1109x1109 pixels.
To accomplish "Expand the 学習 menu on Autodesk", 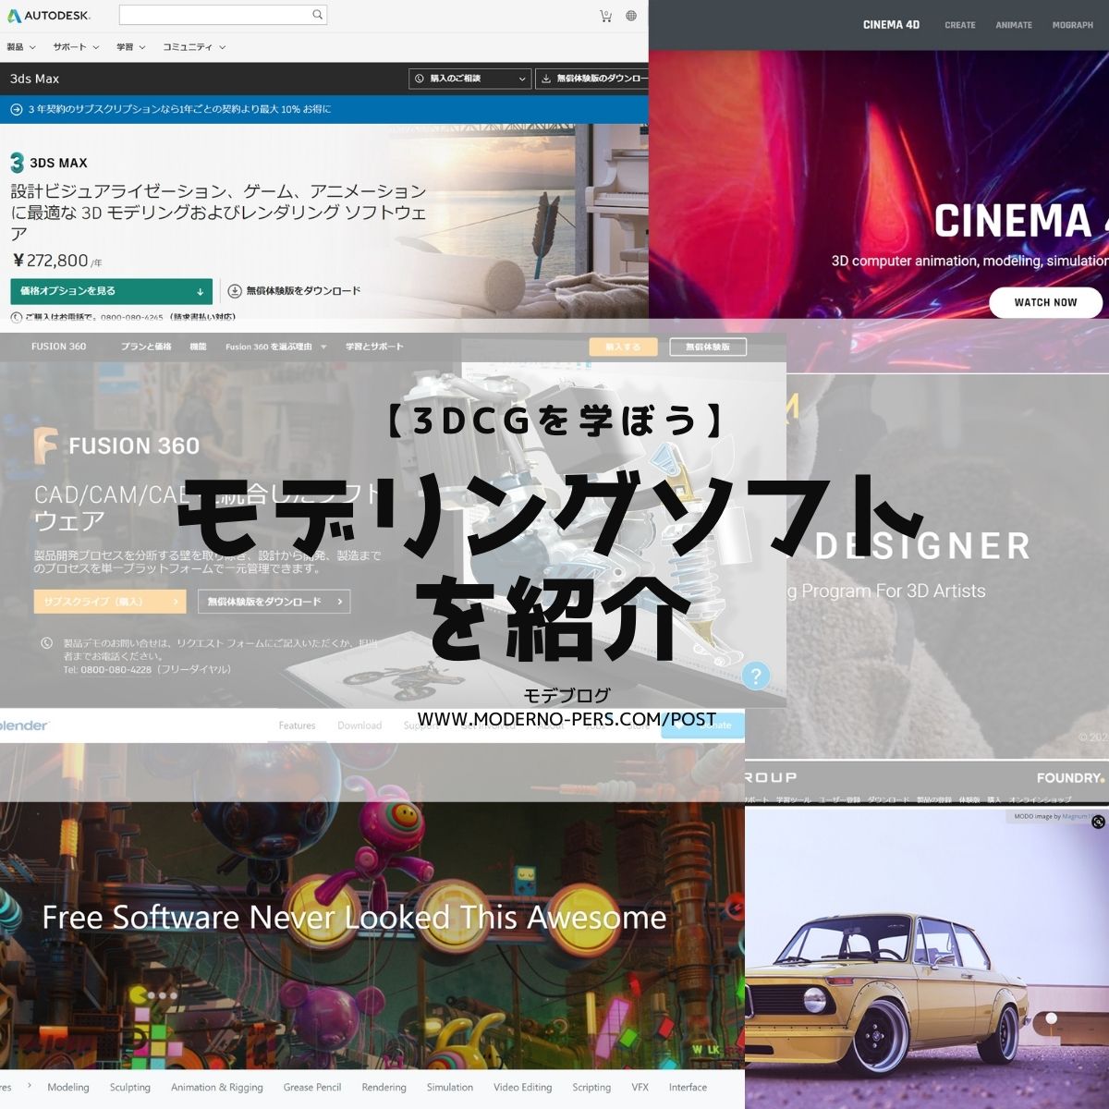I will [x=130, y=47].
